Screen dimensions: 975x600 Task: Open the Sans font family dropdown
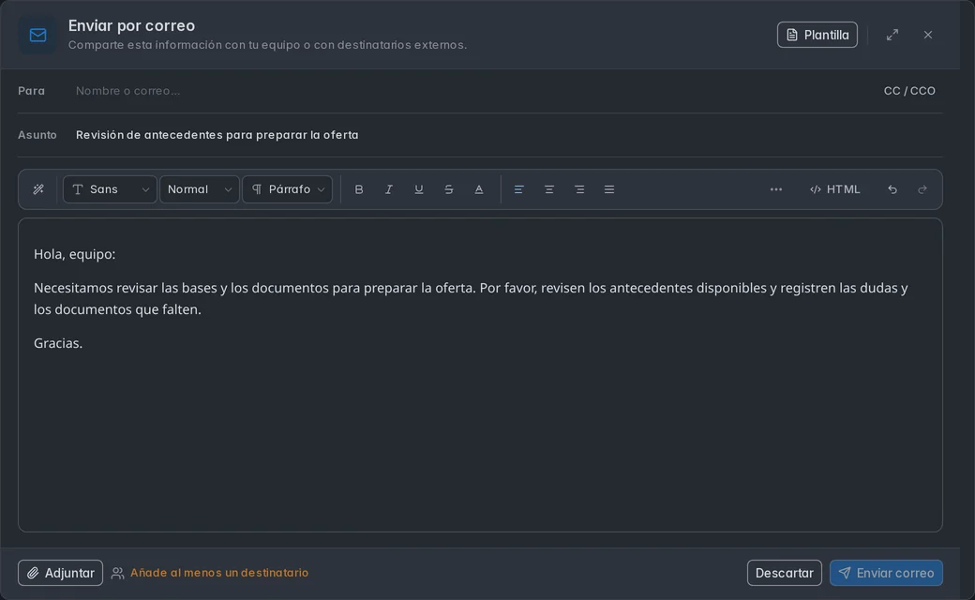pos(110,189)
